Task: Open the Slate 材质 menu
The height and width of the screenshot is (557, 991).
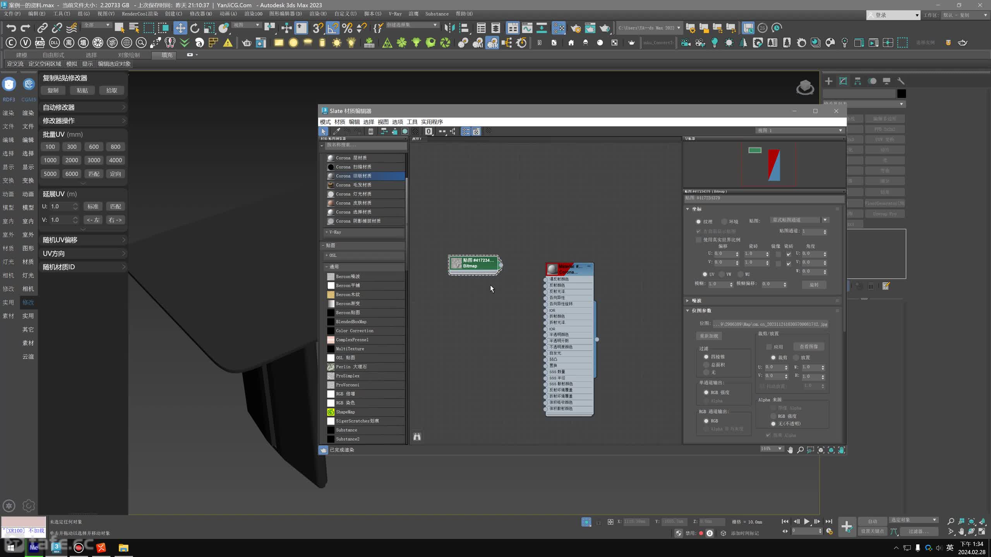Action: click(x=339, y=122)
